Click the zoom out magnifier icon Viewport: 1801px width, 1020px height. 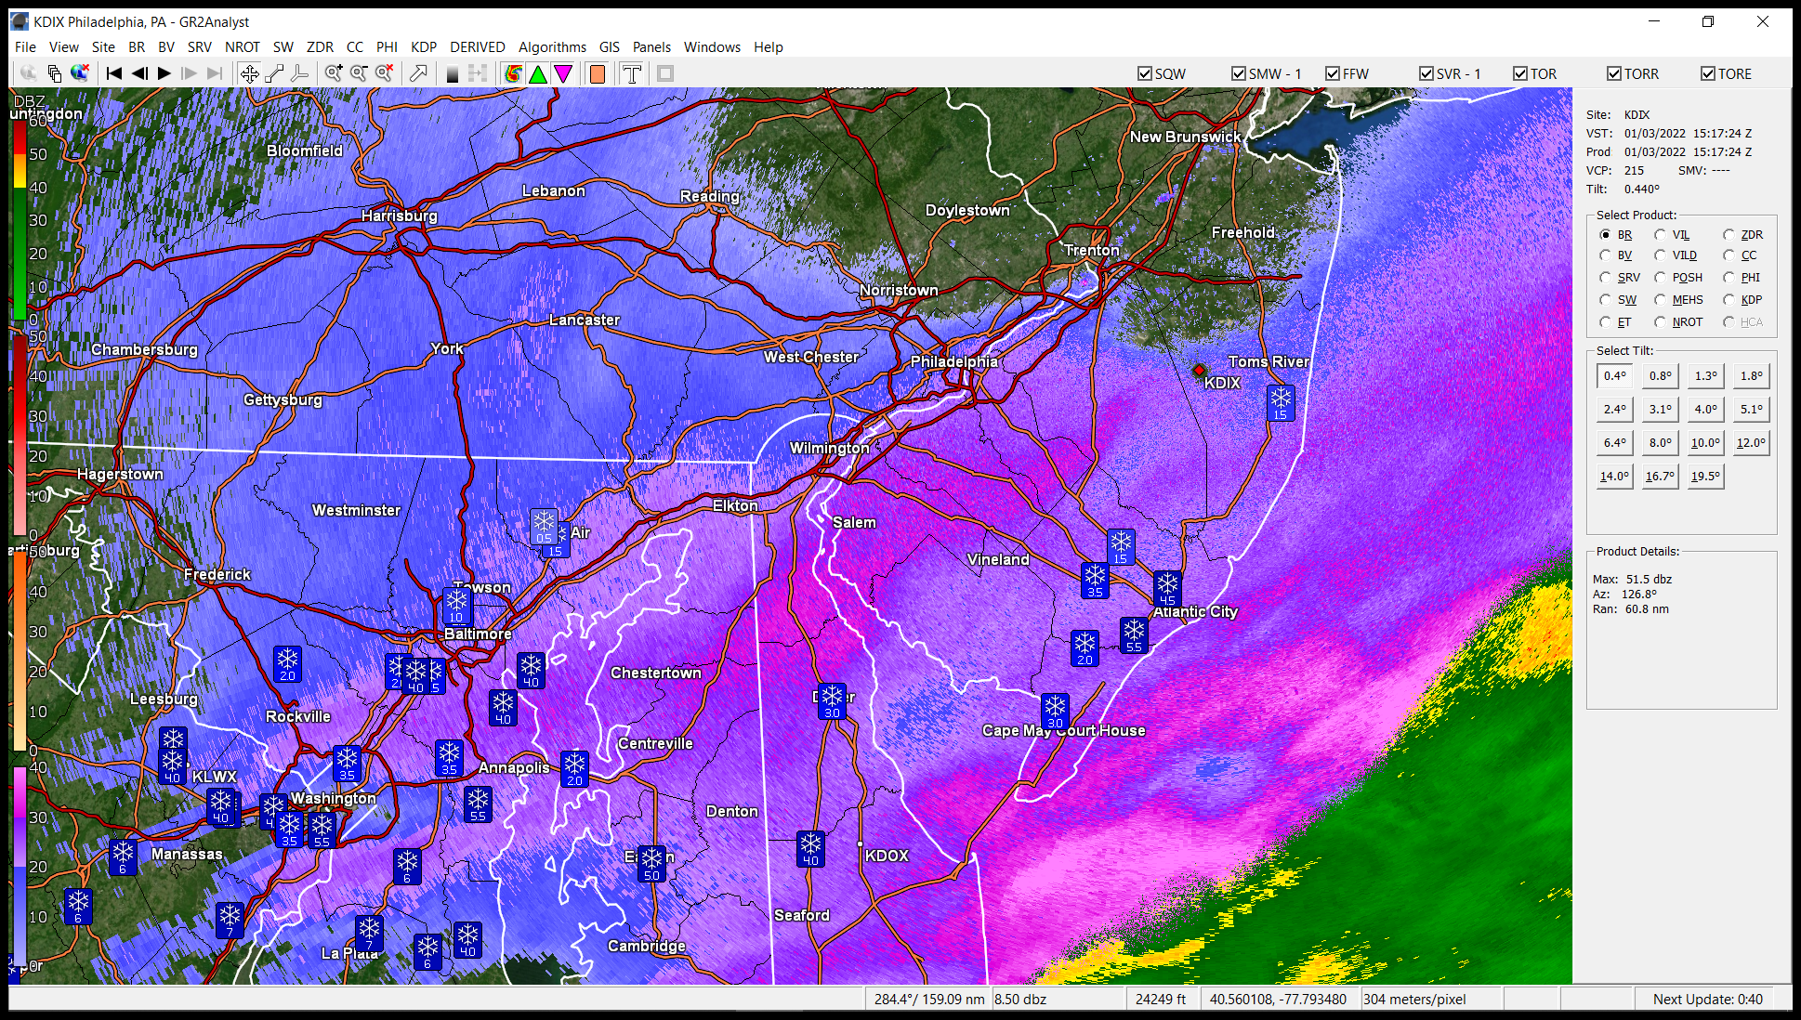coord(359,73)
